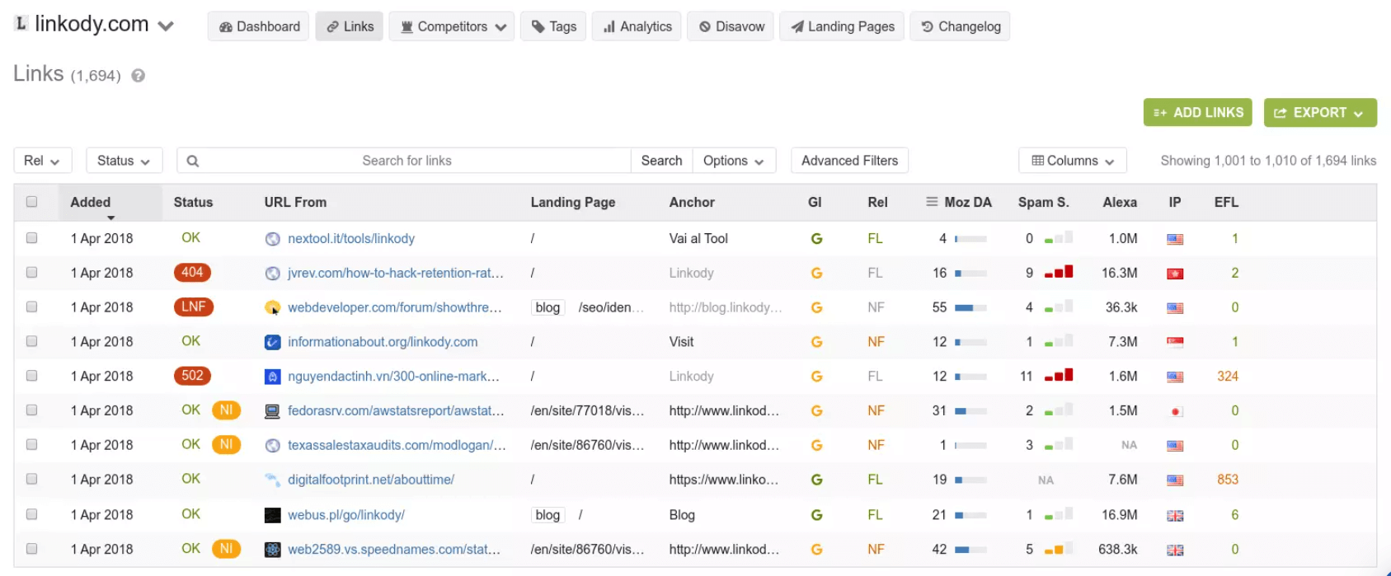
Task: Open the Landing Pages tab
Action: click(842, 26)
